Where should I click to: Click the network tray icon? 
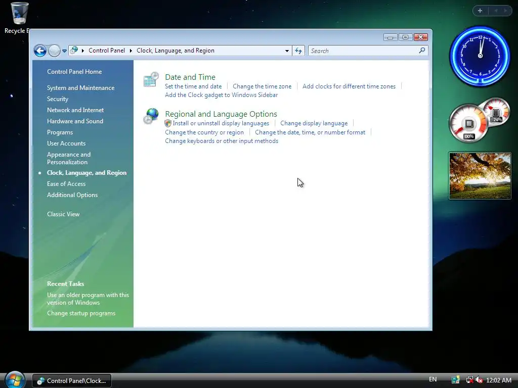click(469, 380)
